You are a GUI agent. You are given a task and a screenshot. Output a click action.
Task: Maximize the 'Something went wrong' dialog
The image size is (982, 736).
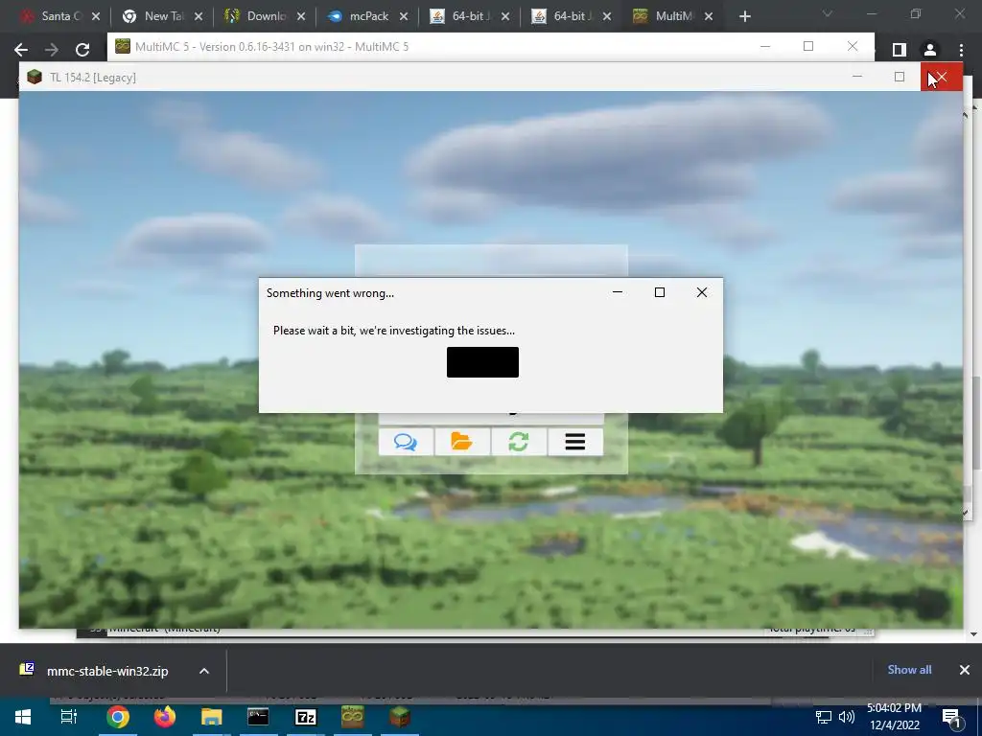660,292
